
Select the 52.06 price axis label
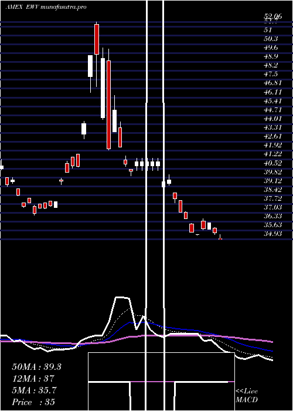[272, 16]
